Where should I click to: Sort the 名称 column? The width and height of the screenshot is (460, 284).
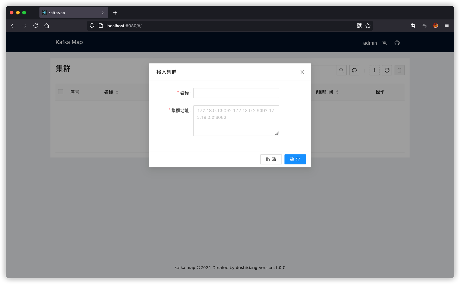pos(117,92)
